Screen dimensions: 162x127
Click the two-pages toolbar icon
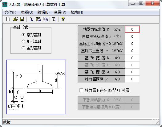pyautogui.click(x=45, y=19)
